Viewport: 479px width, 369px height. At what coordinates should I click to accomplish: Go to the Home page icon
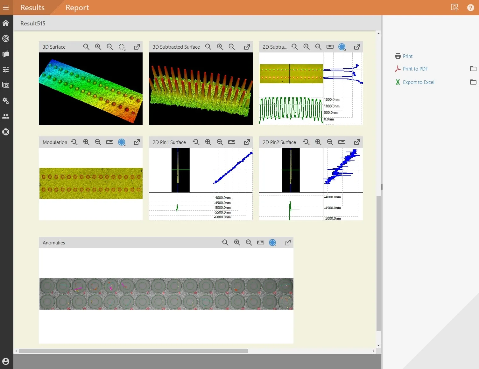click(x=6, y=23)
